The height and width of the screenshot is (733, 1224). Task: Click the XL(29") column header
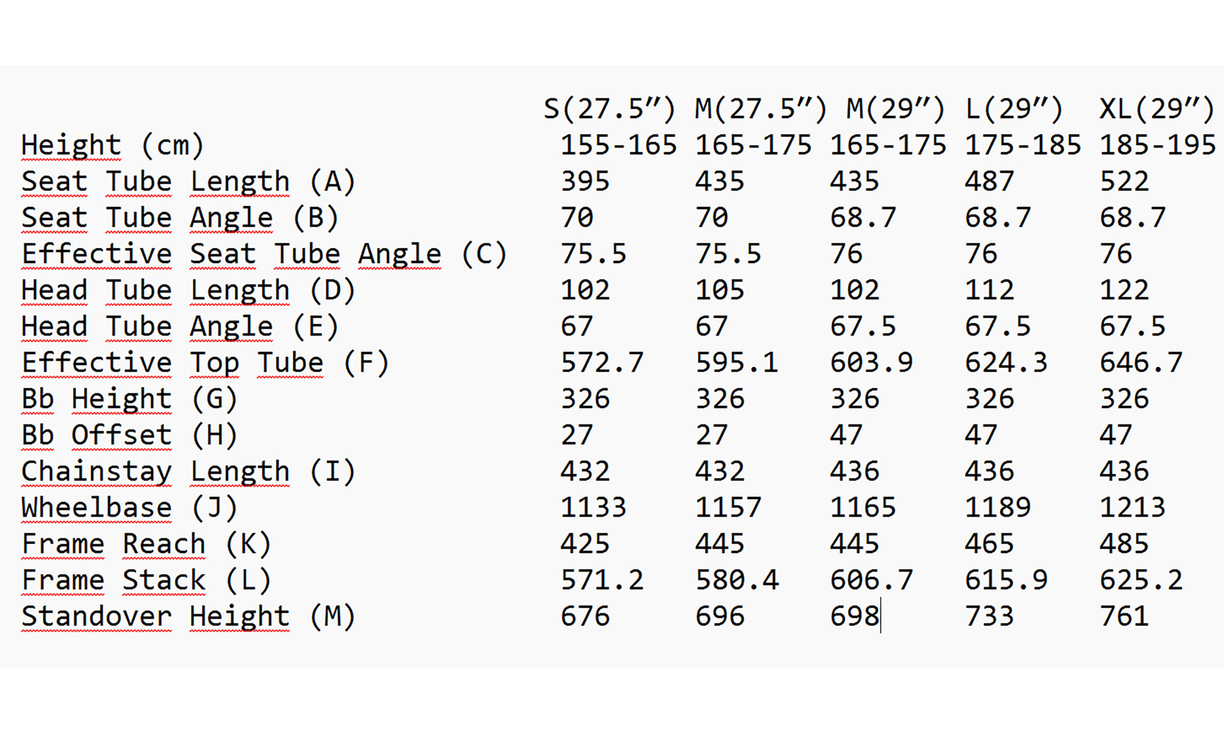pos(1156,109)
